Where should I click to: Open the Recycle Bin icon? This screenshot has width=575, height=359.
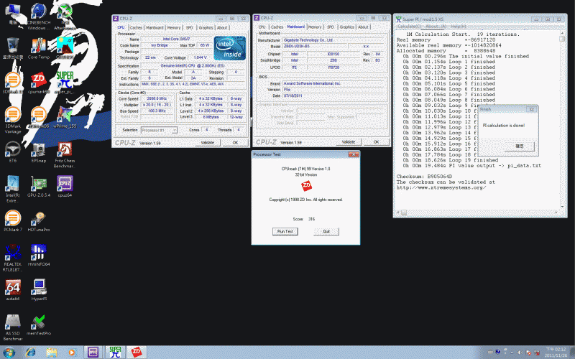pos(13,48)
